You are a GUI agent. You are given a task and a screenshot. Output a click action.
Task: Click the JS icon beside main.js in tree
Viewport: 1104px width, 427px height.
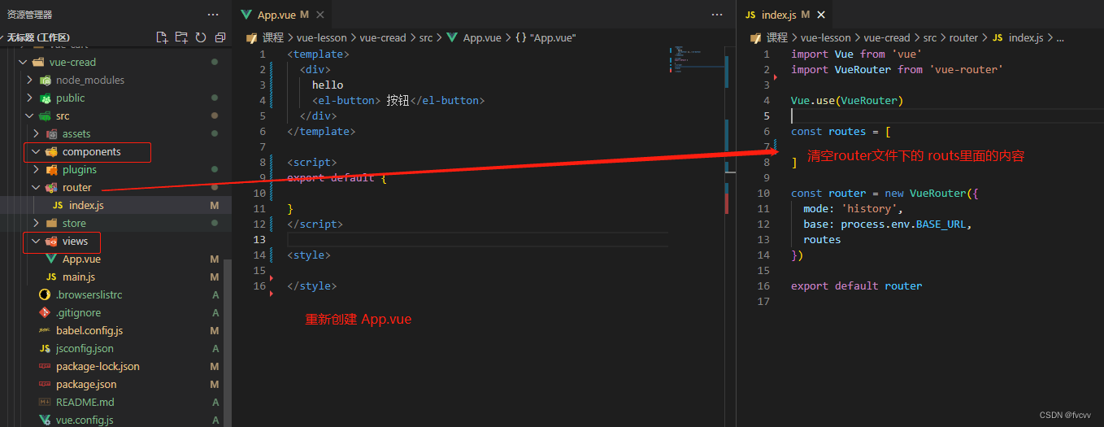click(51, 277)
